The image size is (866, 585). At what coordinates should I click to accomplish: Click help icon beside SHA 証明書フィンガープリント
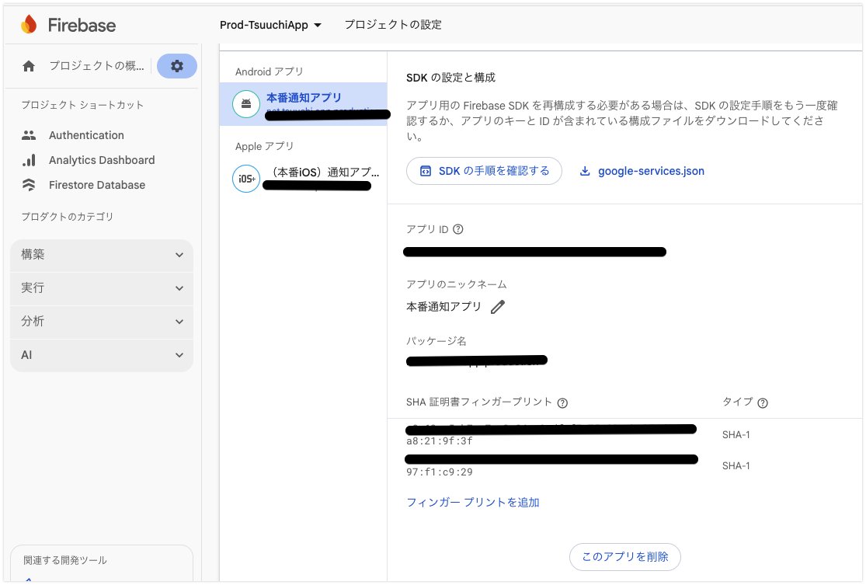562,402
